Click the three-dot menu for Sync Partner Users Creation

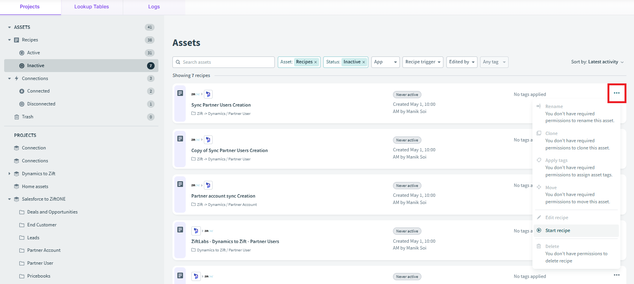click(x=617, y=93)
